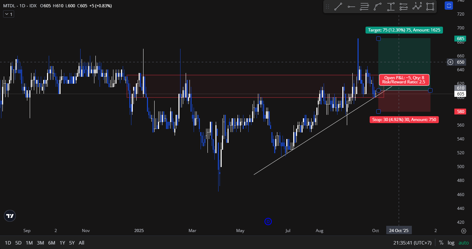Select the Rectangle drawing tool
472x249 pixels.
coord(430,7)
